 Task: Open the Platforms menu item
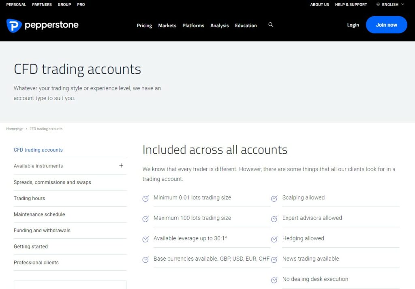click(x=193, y=26)
